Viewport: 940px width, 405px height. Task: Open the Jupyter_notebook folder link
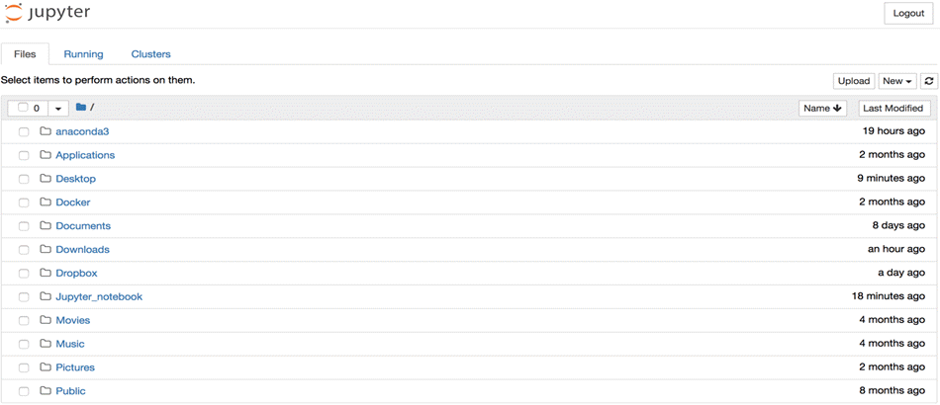click(99, 296)
